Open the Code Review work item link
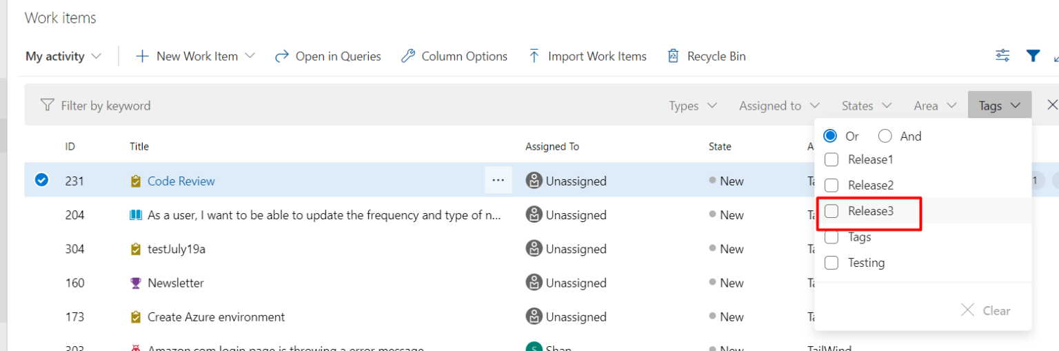The height and width of the screenshot is (351, 1059). coord(181,181)
